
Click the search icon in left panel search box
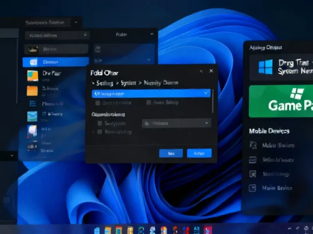click(x=86, y=35)
